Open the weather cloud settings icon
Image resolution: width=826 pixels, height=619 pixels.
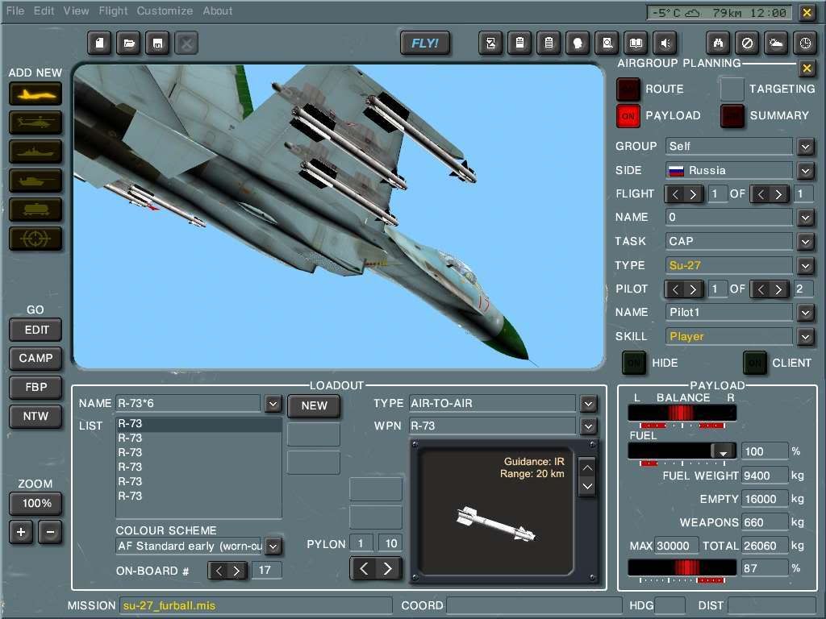coord(776,44)
